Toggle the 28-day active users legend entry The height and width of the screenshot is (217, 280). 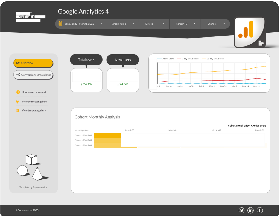click(213, 59)
